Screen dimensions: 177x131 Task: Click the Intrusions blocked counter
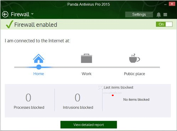(78, 97)
